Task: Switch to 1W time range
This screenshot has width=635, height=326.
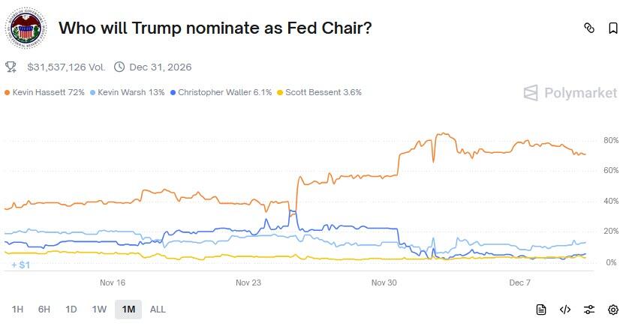Action: click(99, 310)
